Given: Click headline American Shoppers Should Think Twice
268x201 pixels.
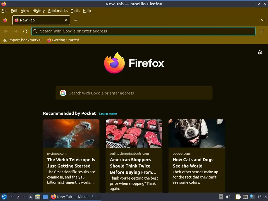Looking at the screenshot, I should point(133,166).
